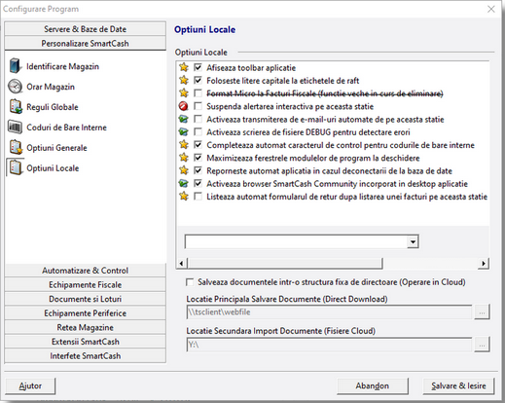Expand Extensii SmartCash section

(85, 342)
